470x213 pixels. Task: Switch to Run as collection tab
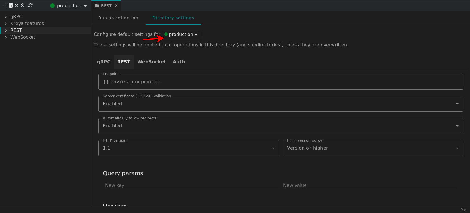(x=118, y=18)
